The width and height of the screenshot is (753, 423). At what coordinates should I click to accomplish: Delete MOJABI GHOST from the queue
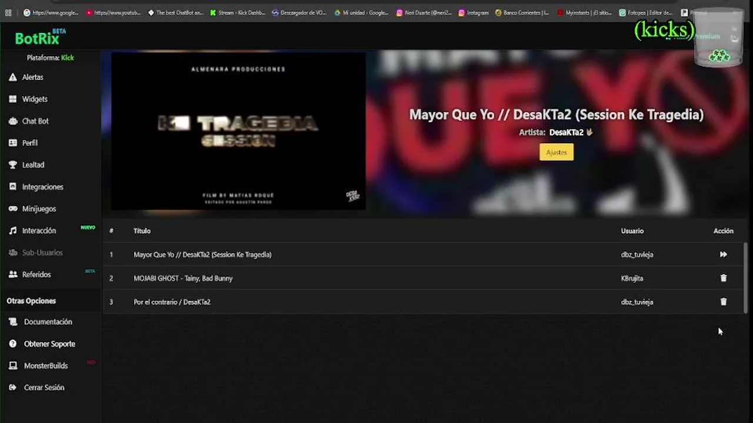(724, 278)
